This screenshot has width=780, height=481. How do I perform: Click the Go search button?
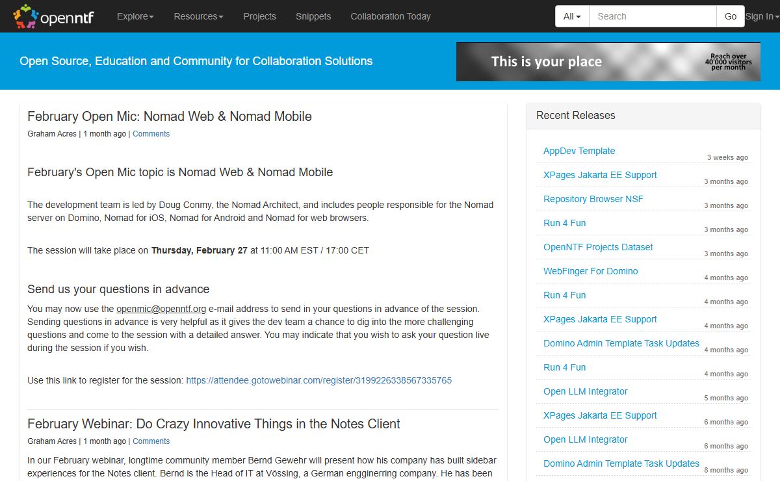[x=731, y=16]
